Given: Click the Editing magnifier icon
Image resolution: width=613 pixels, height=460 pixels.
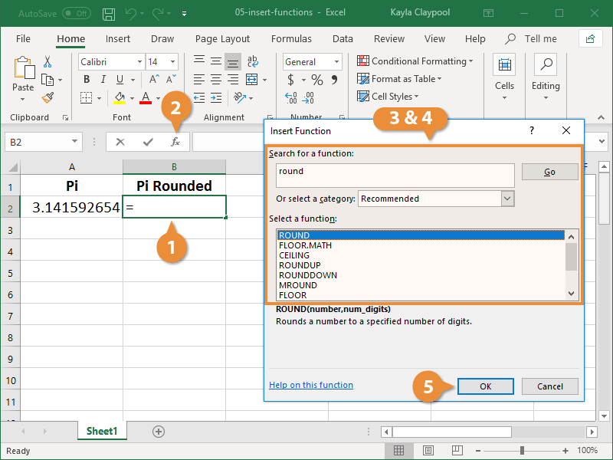Looking at the screenshot, I should click(546, 66).
